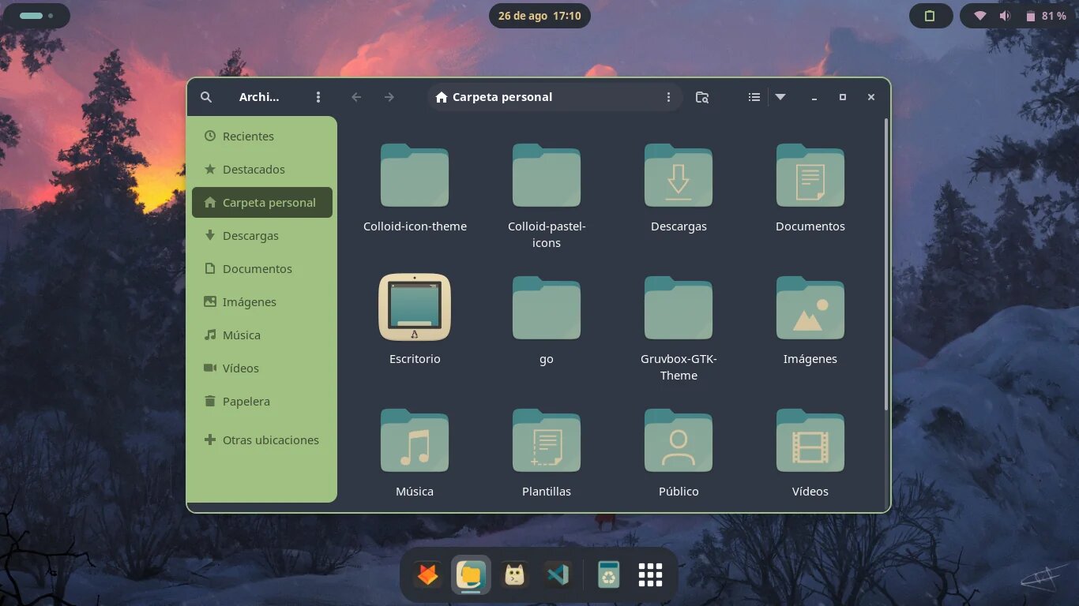Open Música in sidebar
This screenshot has width=1079, height=606.
point(262,335)
